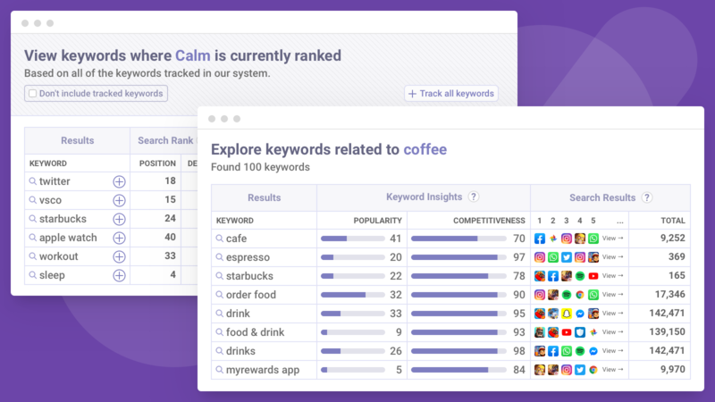This screenshot has height=402, width=715.
Task: Open the View link in the cafe row
Action: click(x=613, y=239)
